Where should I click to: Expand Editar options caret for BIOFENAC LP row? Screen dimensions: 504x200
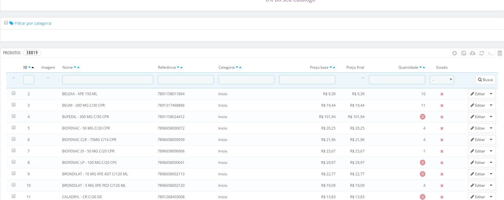point(491,163)
